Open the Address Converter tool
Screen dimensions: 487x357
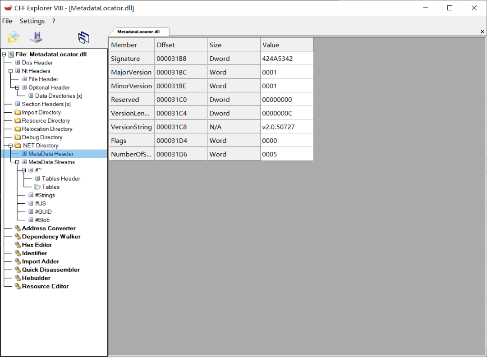pyautogui.click(x=48, y=228)
